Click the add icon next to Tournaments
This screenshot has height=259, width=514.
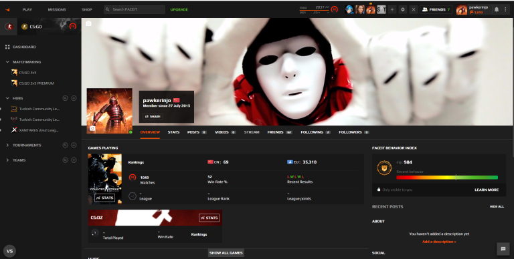point(74,145)
